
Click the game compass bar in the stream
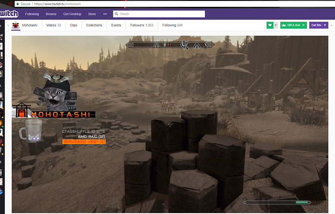170,45
